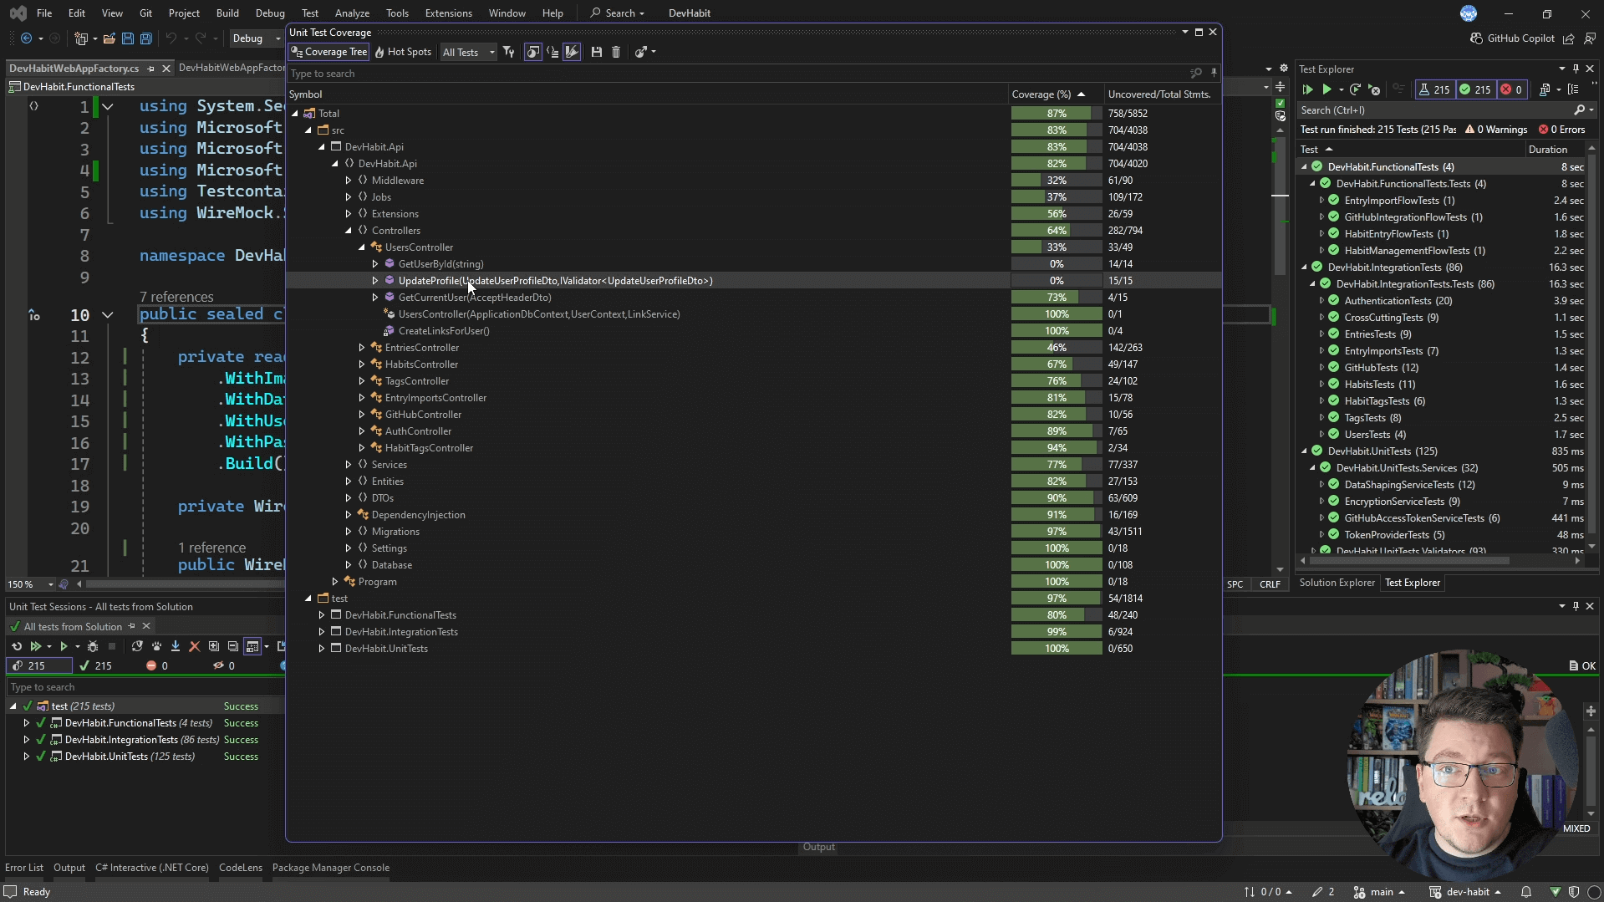Click the coverage filter settings icon

(x=508, y=52)
